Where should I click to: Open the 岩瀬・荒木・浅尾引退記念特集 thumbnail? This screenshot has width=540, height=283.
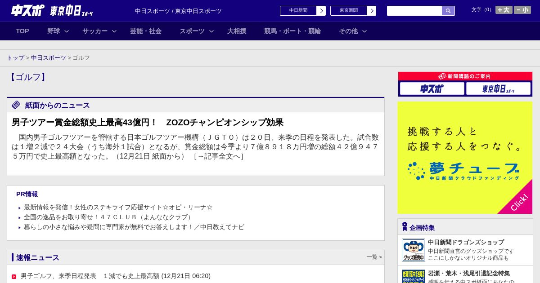[x=414, y=276]
